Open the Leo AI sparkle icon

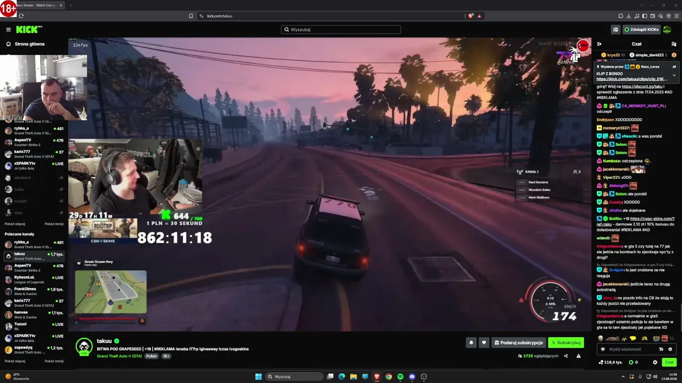tap(661, 16)
